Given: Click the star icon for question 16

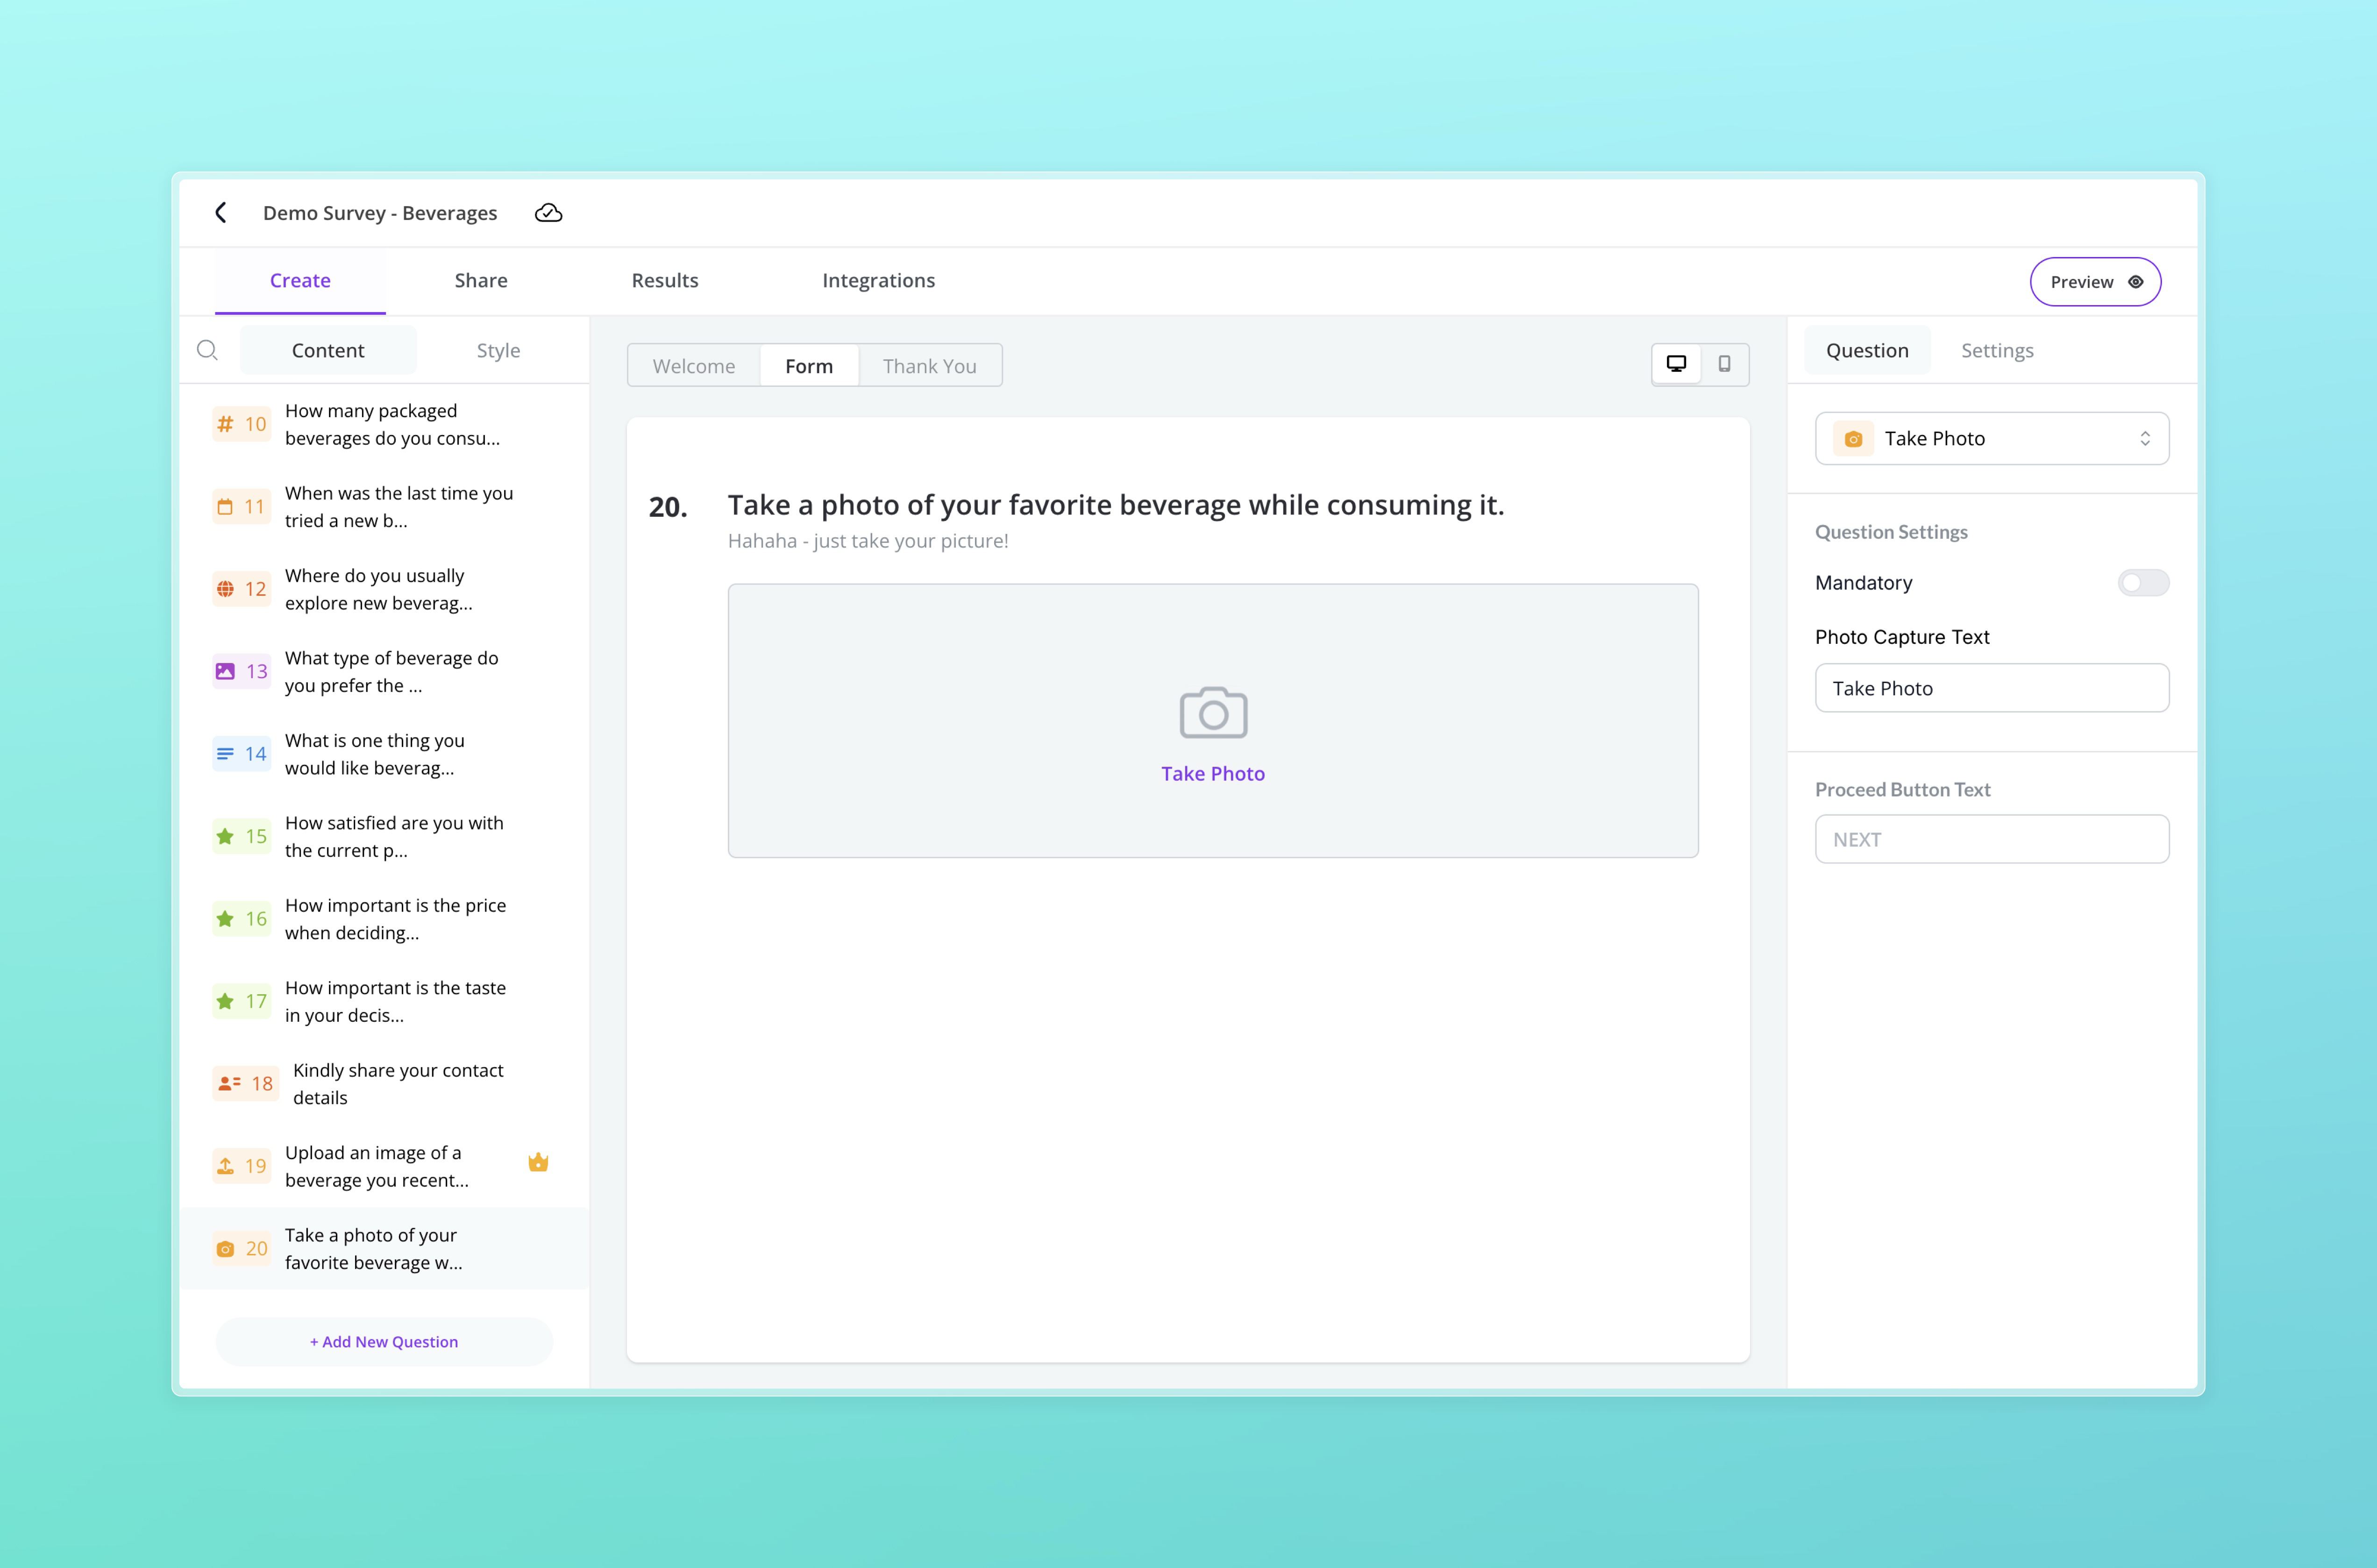Looking at the screenshot, I should 225,918.
